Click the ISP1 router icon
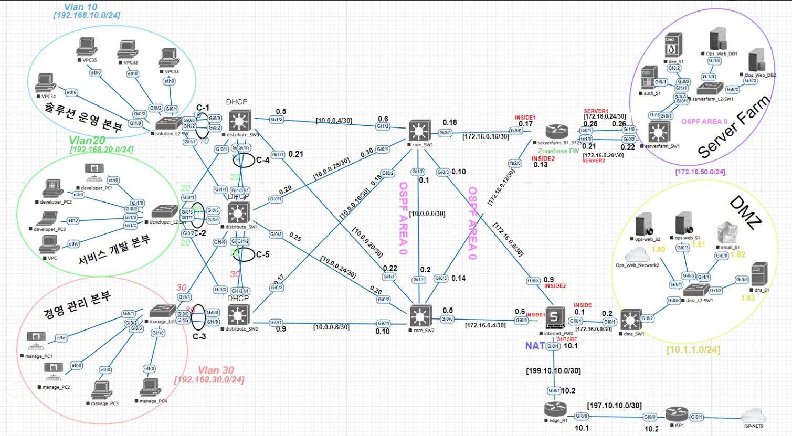792x436 pixels. (677, 414)
